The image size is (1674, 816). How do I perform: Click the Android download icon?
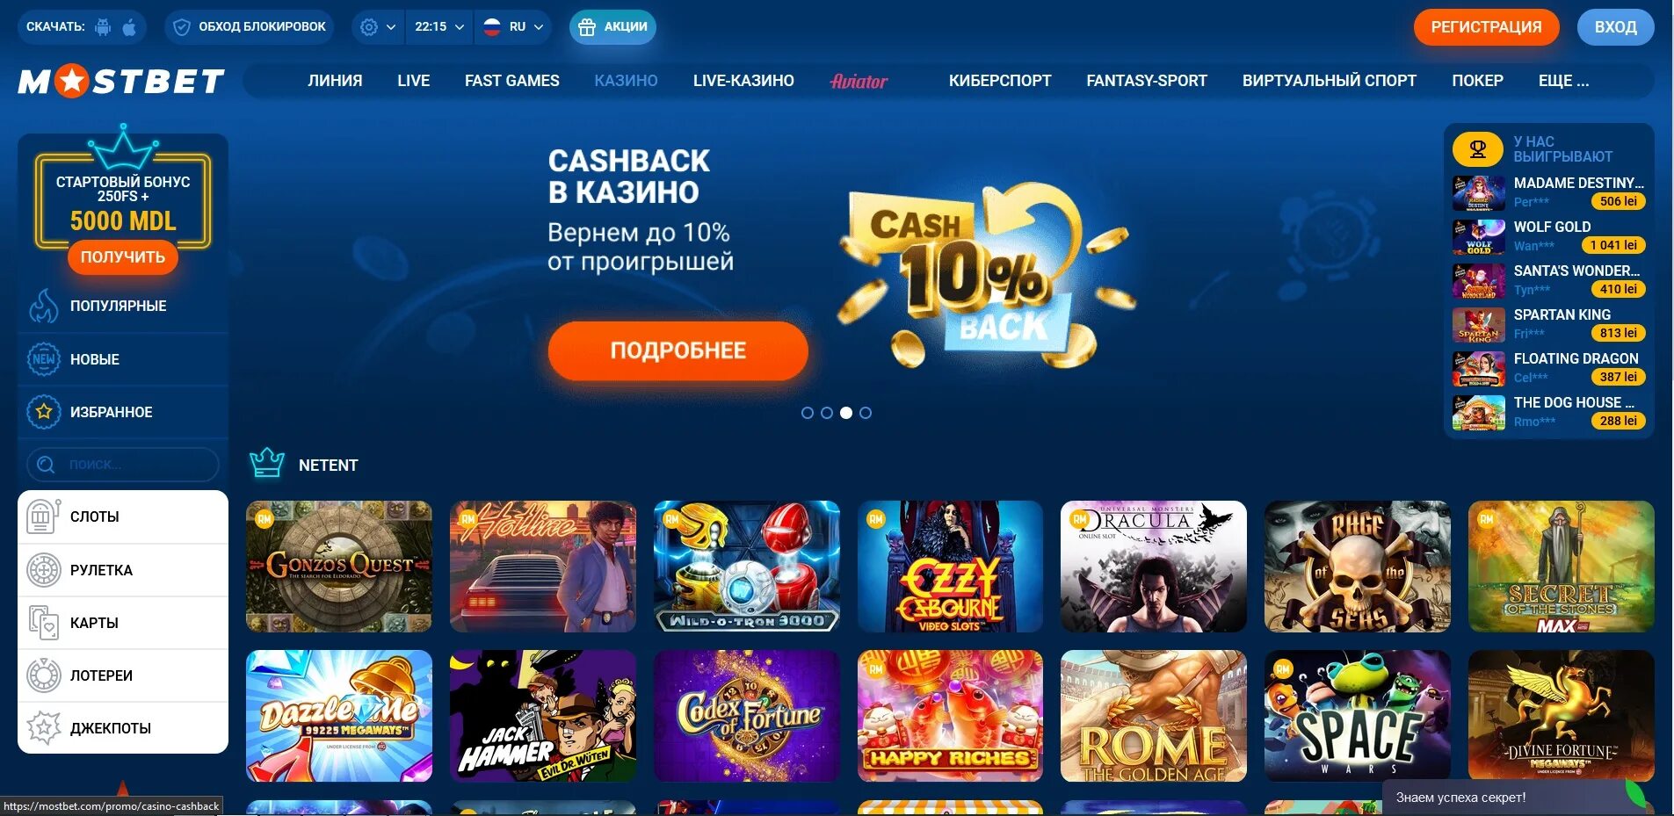click(103, 27)
